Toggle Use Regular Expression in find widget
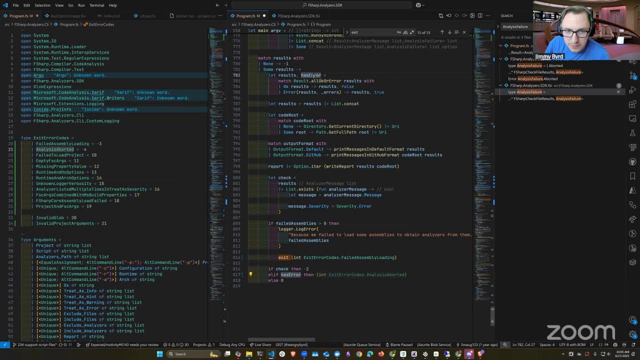Viewport: 640px width, 360px height. pyautogui.click(x=412, y=32)
